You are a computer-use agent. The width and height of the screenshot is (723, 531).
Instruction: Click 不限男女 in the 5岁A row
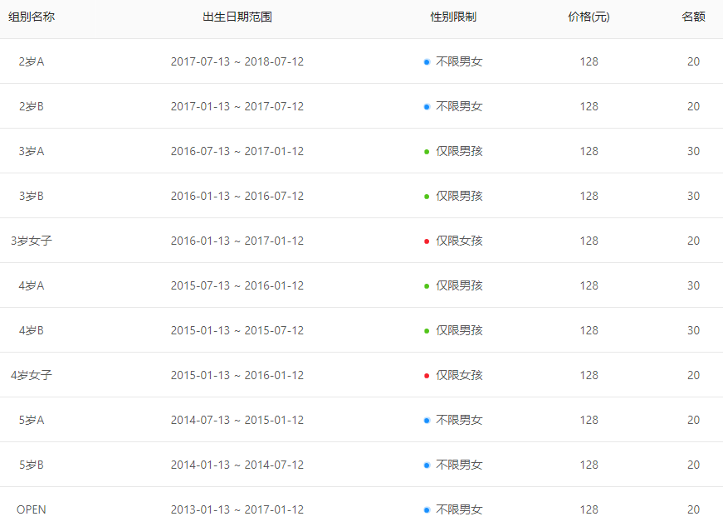click(x=459, y=420)
